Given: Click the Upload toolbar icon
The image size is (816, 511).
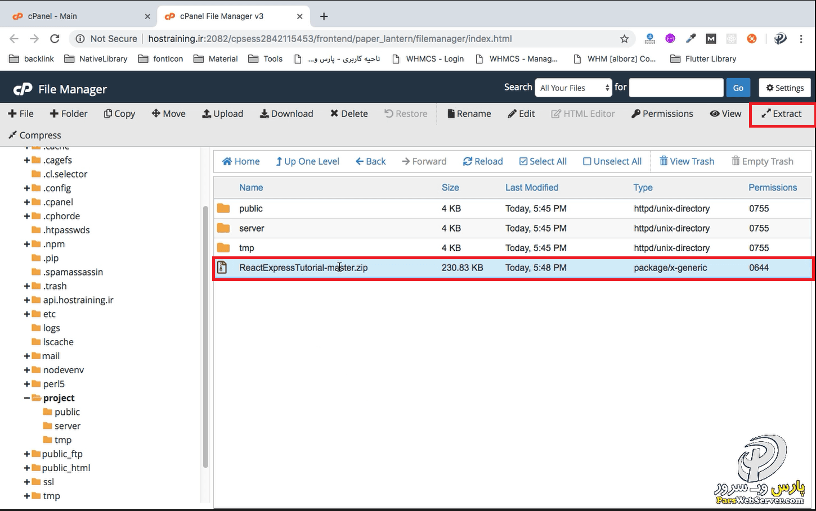Looking at the screenshot, I should (x=223, y=114).
